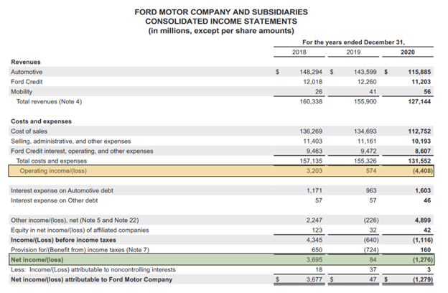Viewport: 448px width, 293px height.
Task: Select Income before taxes 2018 value 4,345
Action: 314,240
